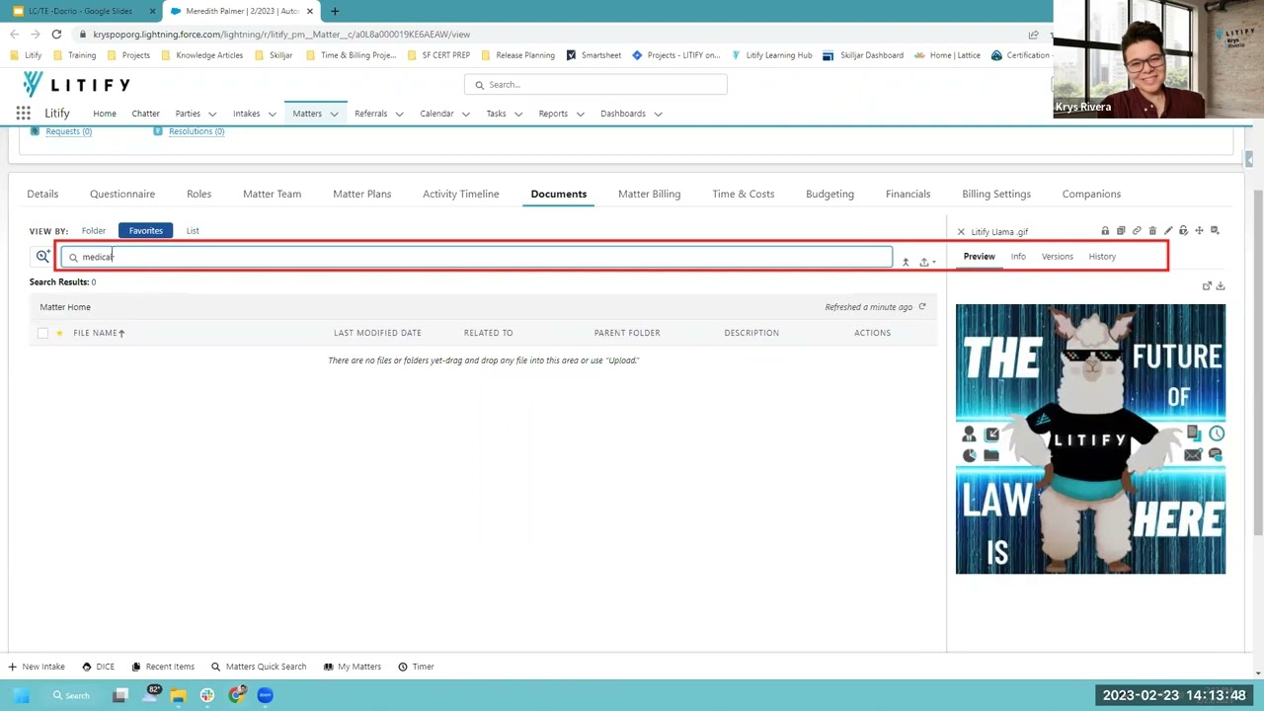The width and height of the screenshot is (1264, 711).
Task: Open Matters Quick Search utility
Action: click(x=259, y=667)
